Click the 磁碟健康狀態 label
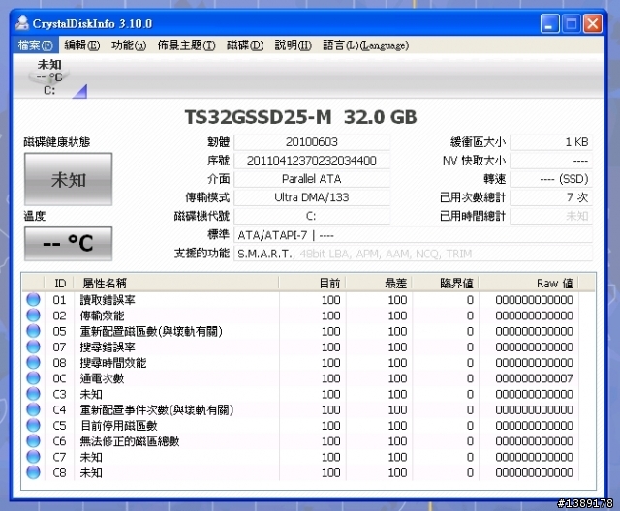The height and width of the screenshot is (511, 620). [57, 142]
